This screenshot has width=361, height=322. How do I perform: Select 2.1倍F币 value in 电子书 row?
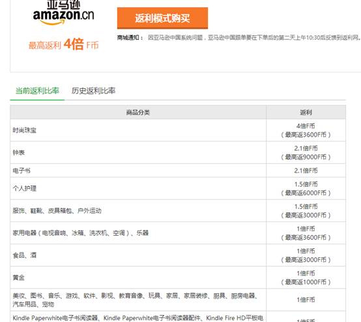tap(306, 170)
